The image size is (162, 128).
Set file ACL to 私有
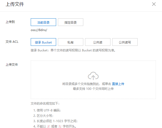point(70,42)
